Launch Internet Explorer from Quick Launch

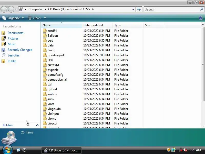point(18,150)
